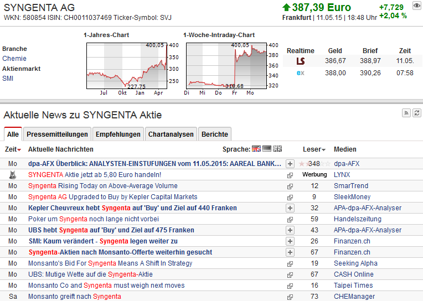Toggle the German language flag filter
423x301 pixels.
(267, 149)
